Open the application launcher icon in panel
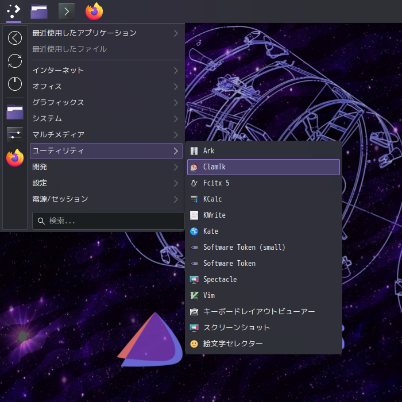Screen dimensions: 402x402 pyautogui.click(x=14, y=11)
